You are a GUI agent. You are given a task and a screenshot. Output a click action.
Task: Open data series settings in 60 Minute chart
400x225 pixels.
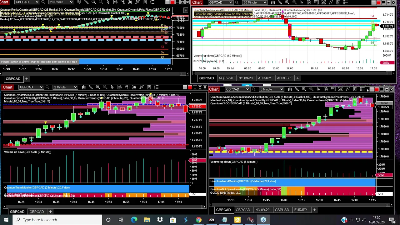click(x=323, y=2)
